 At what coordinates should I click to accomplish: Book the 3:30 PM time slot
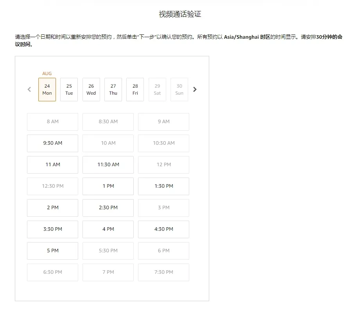point(52,229)
